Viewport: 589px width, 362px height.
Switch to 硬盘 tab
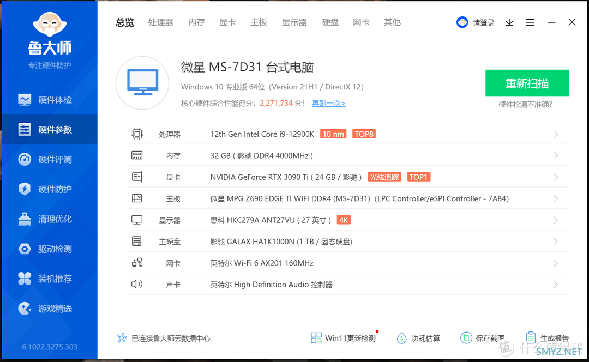click(x=330, y=22)
